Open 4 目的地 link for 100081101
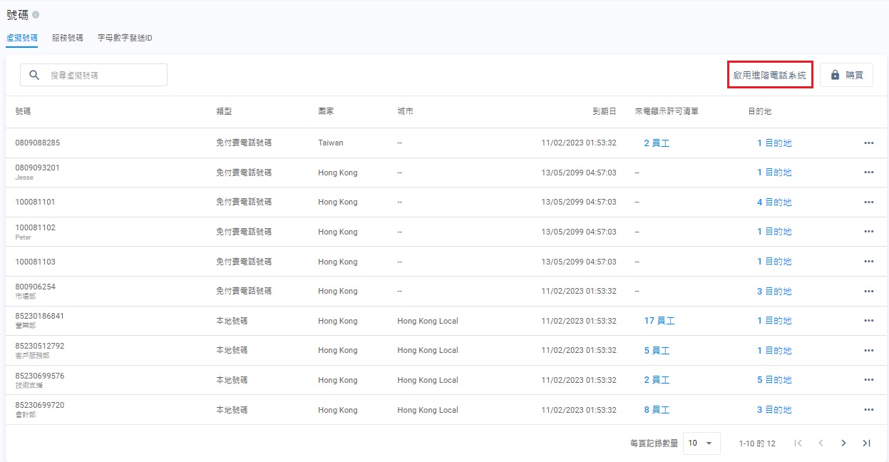Image resolution: width=889 pixels, height=462 pixels. pyautogui.click(x=774, y=202)
